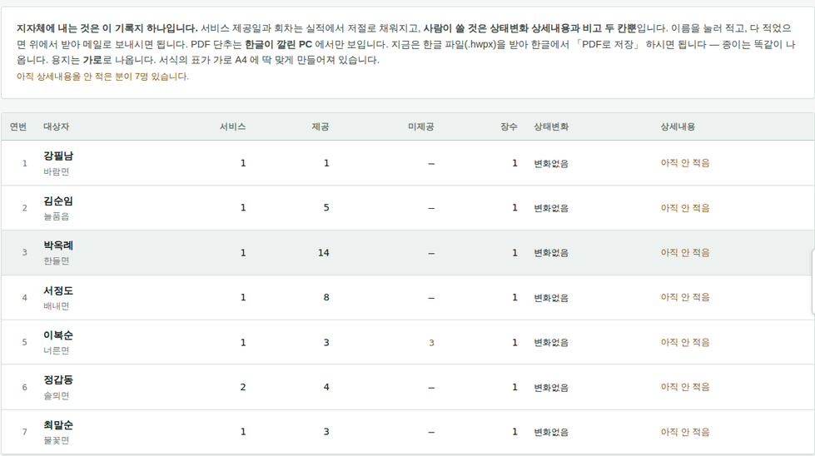Click district '늘품읍' under 김순임

(56, 216)
